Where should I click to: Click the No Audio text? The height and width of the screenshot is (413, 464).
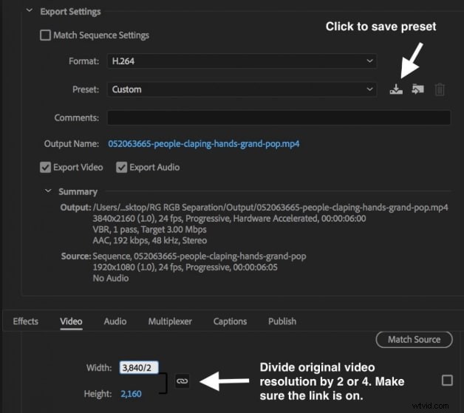pyautogui.click(x=111, y=279)
